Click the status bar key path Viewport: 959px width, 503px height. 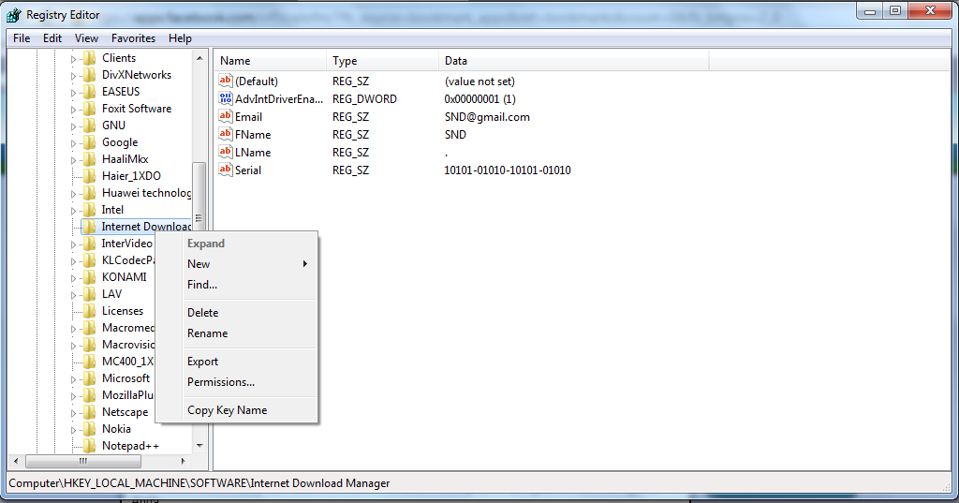tap(199, 482)
